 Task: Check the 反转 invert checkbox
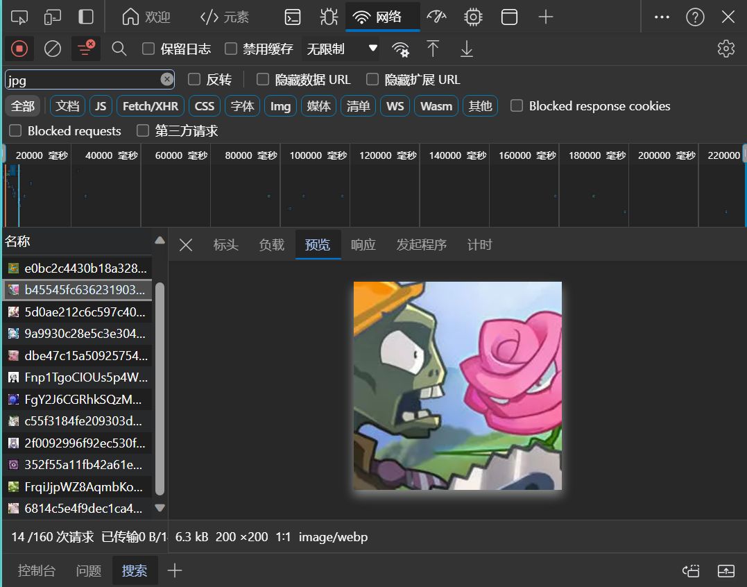click(x=194, y=79)
